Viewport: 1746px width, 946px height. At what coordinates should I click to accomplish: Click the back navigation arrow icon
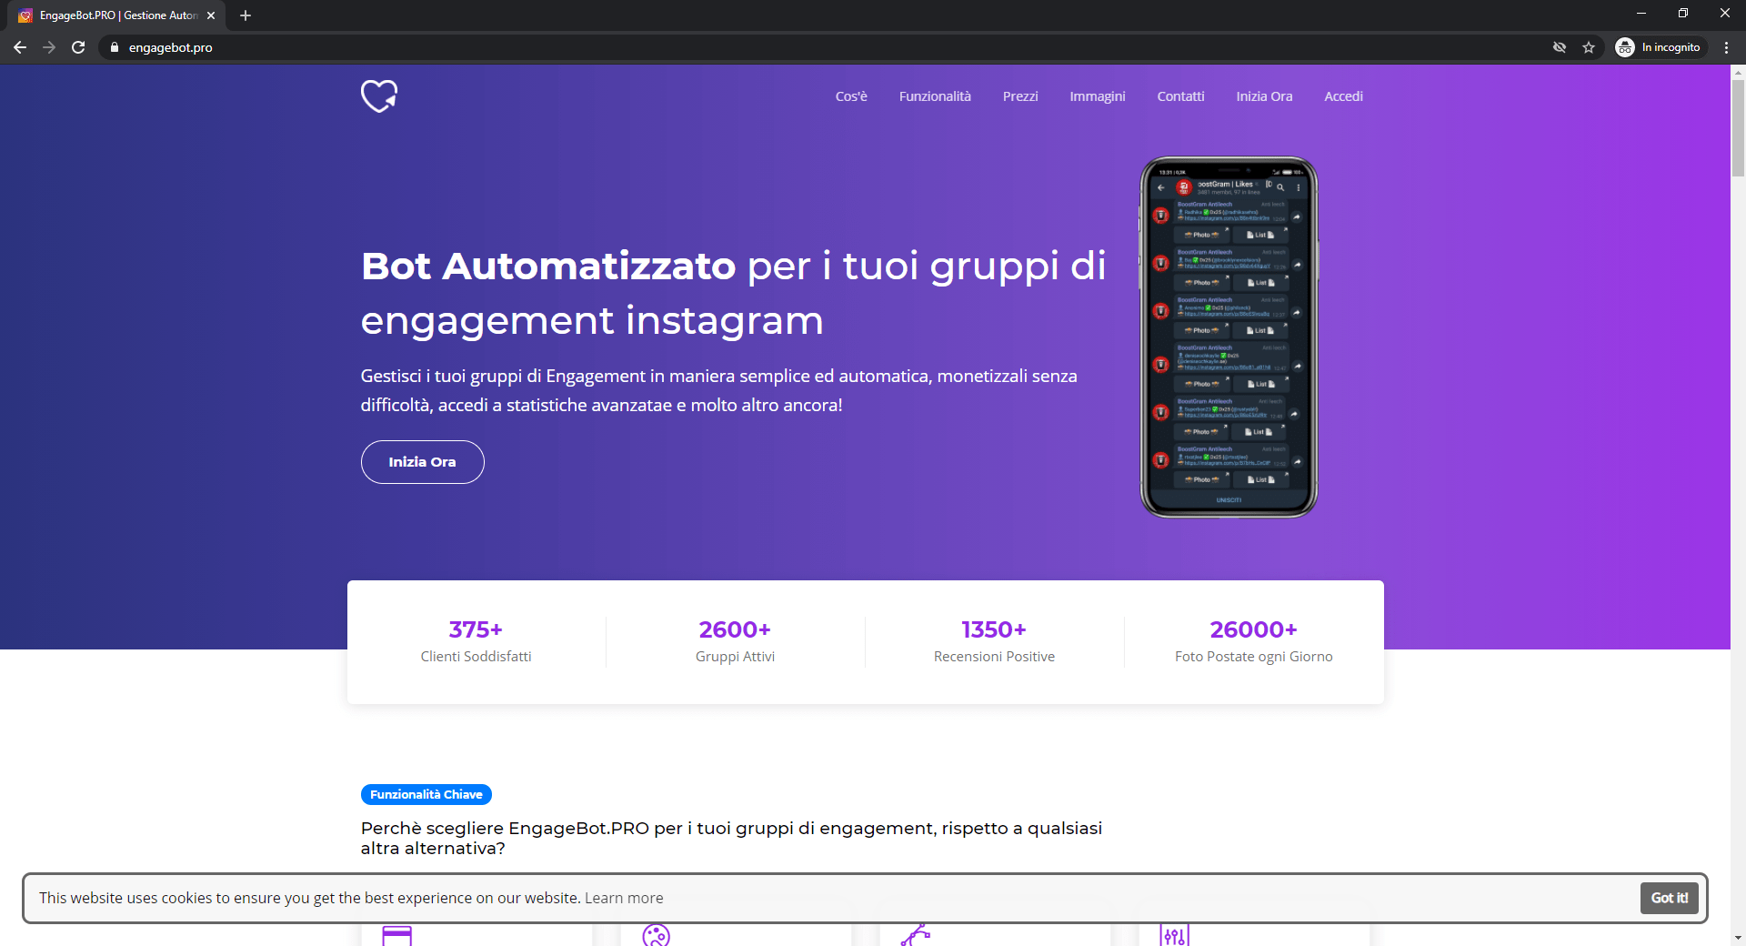coord(19,47)
